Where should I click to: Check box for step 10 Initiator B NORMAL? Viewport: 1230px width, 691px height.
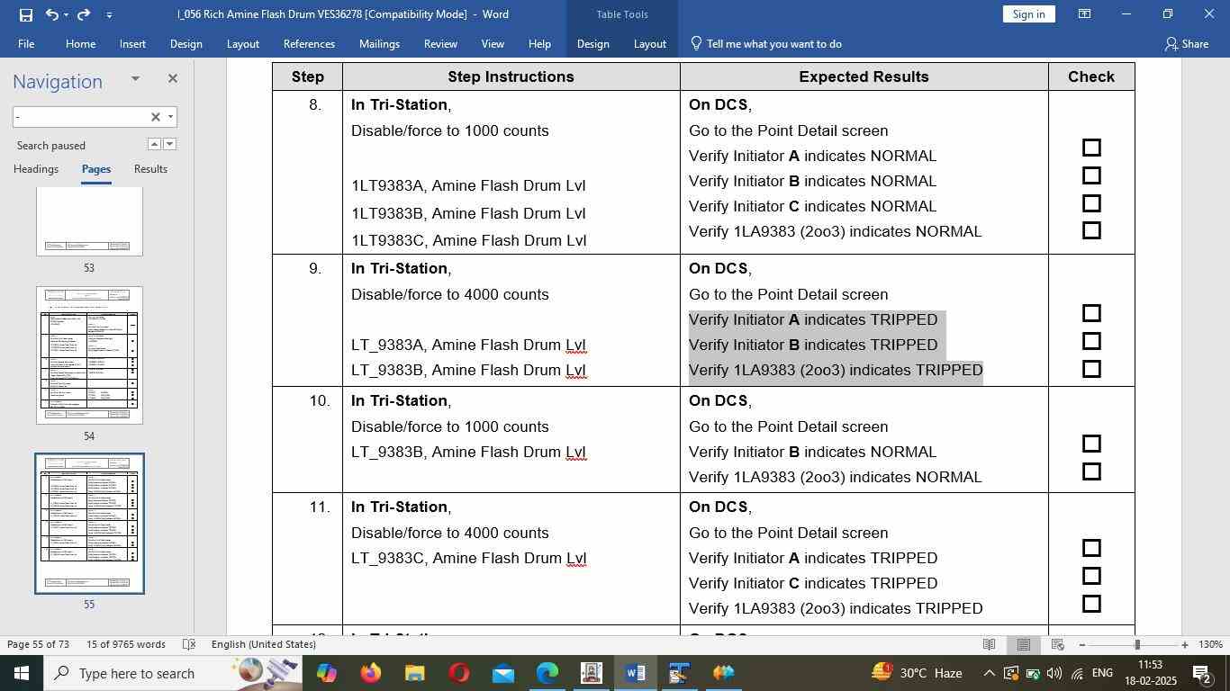[x=1091, y=444]
